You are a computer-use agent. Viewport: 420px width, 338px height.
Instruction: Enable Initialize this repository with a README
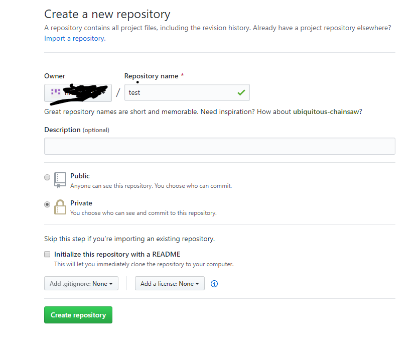[x=47, y=254]
